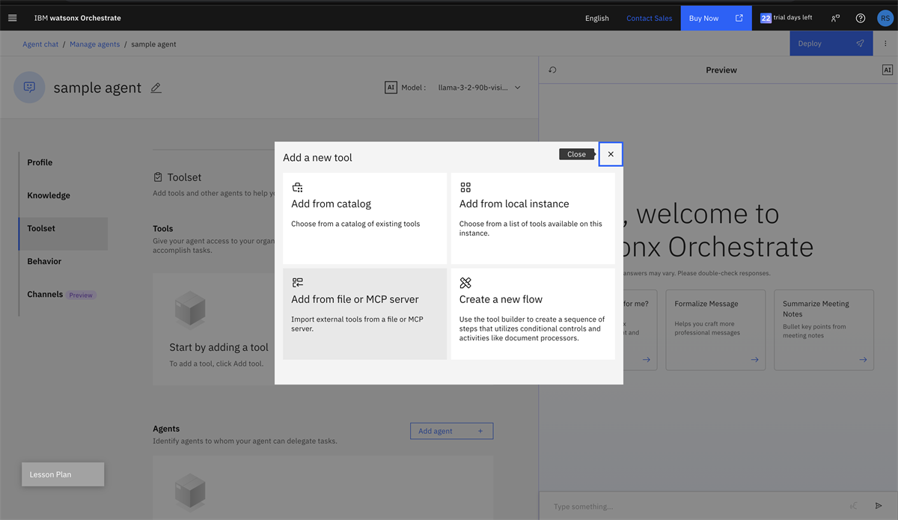Click the Formalize Message arrow icon
This screenshot has width=898, height=520.
[754, 360]
